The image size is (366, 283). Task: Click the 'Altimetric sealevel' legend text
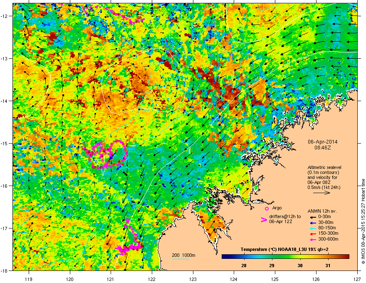point(324,167)
